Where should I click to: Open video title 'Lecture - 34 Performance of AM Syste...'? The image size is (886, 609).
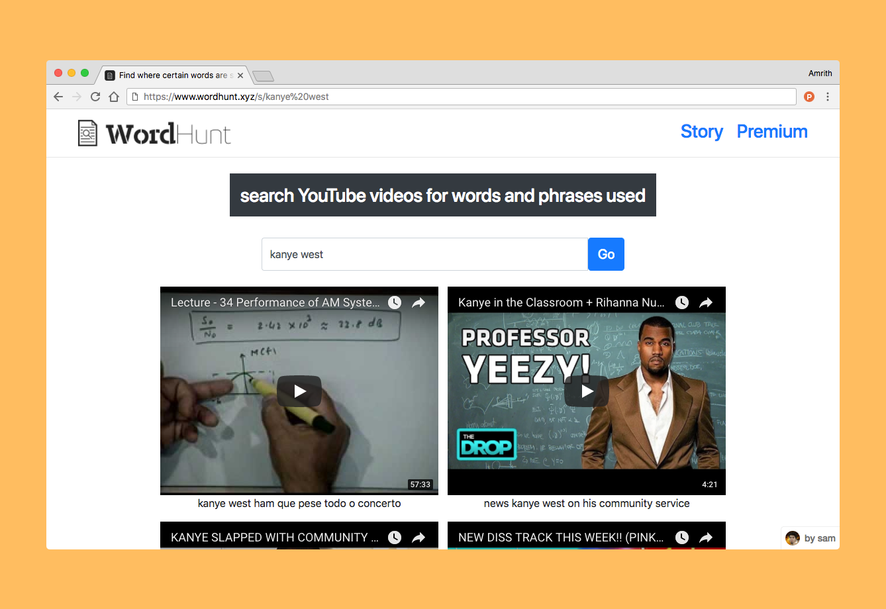click(x=275, y=303)
